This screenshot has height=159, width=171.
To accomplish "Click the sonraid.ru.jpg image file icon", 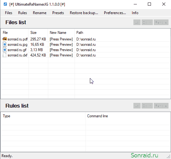I will [5, 45].
